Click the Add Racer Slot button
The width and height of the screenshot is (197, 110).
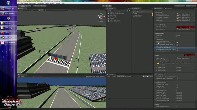(x=189, y=55)
